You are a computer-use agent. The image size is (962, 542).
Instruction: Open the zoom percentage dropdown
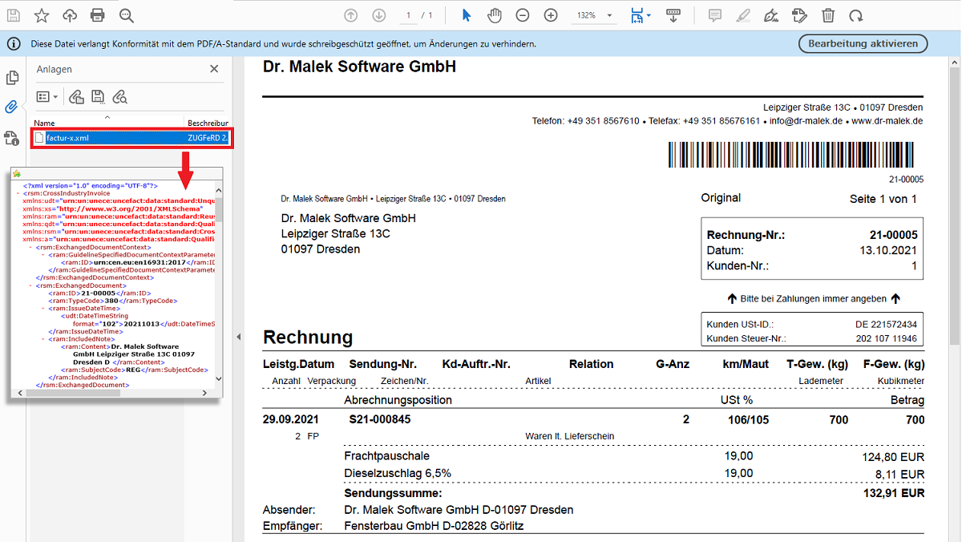click(608, 14)
